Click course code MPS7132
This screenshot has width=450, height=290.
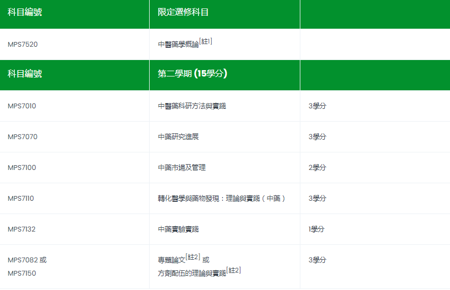(22, 229)
